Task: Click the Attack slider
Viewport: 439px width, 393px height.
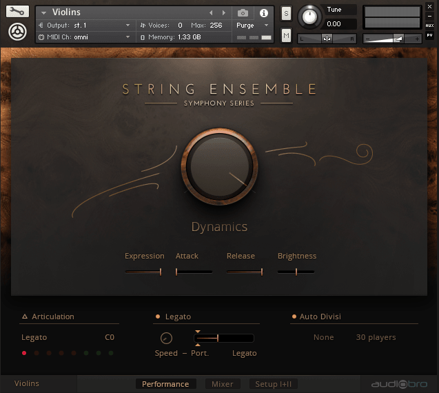Action: (194, 272)
